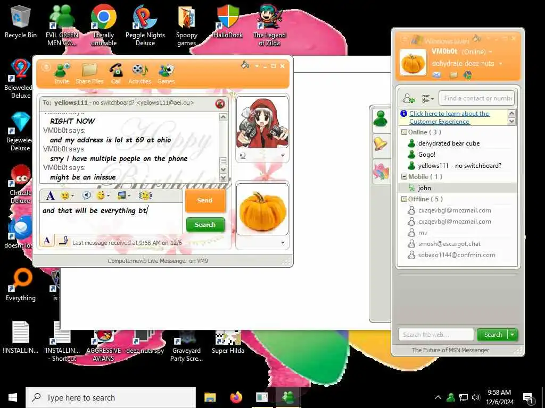The height and width of the screenshot is (408, 545).
Task: Open the Windows Start menu
Action: [x=13, y=397]
